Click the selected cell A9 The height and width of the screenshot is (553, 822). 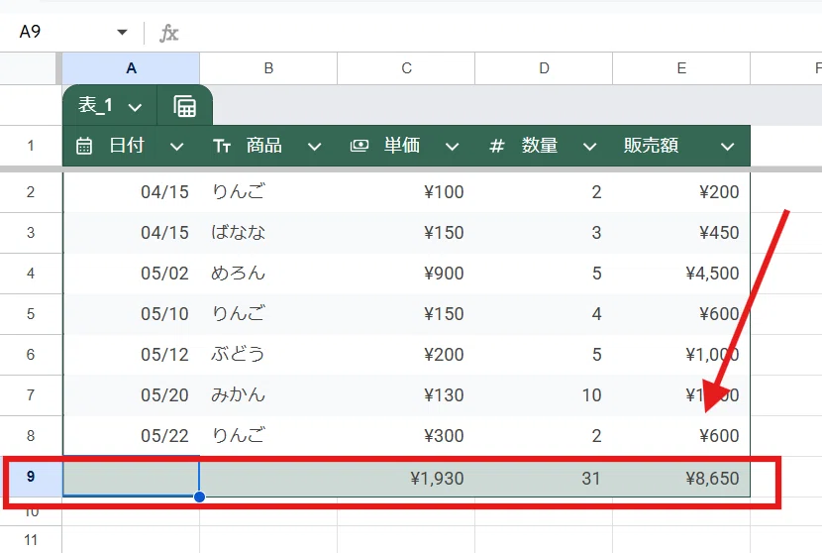pos(131,478)
